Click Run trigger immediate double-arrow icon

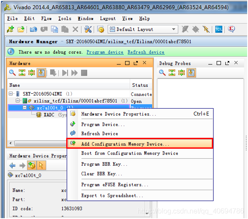[x=75, y=73]
